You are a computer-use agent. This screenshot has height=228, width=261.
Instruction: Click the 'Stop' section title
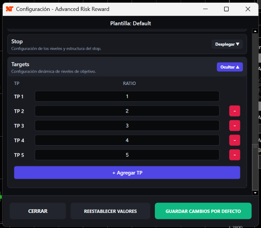click(17, 42)
